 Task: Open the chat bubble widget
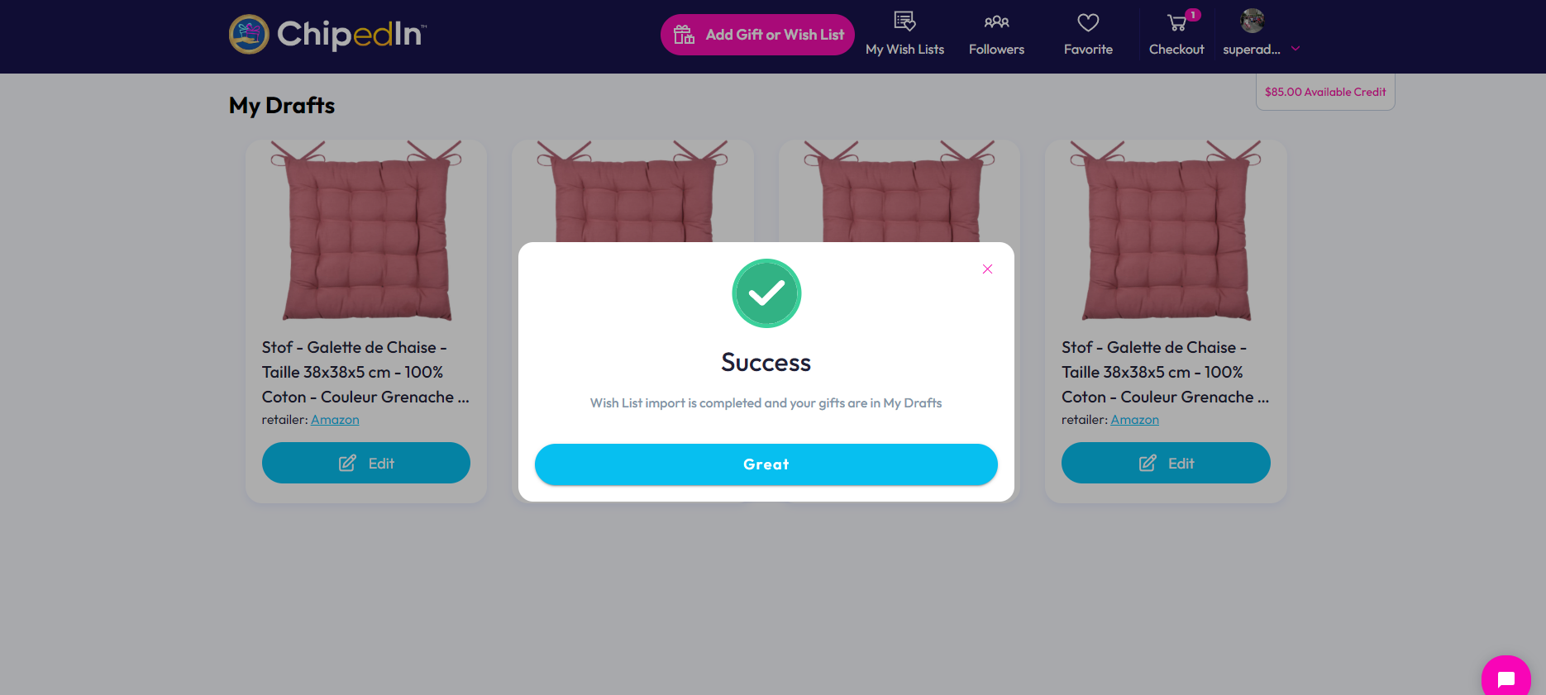(x=1506, y=678)
